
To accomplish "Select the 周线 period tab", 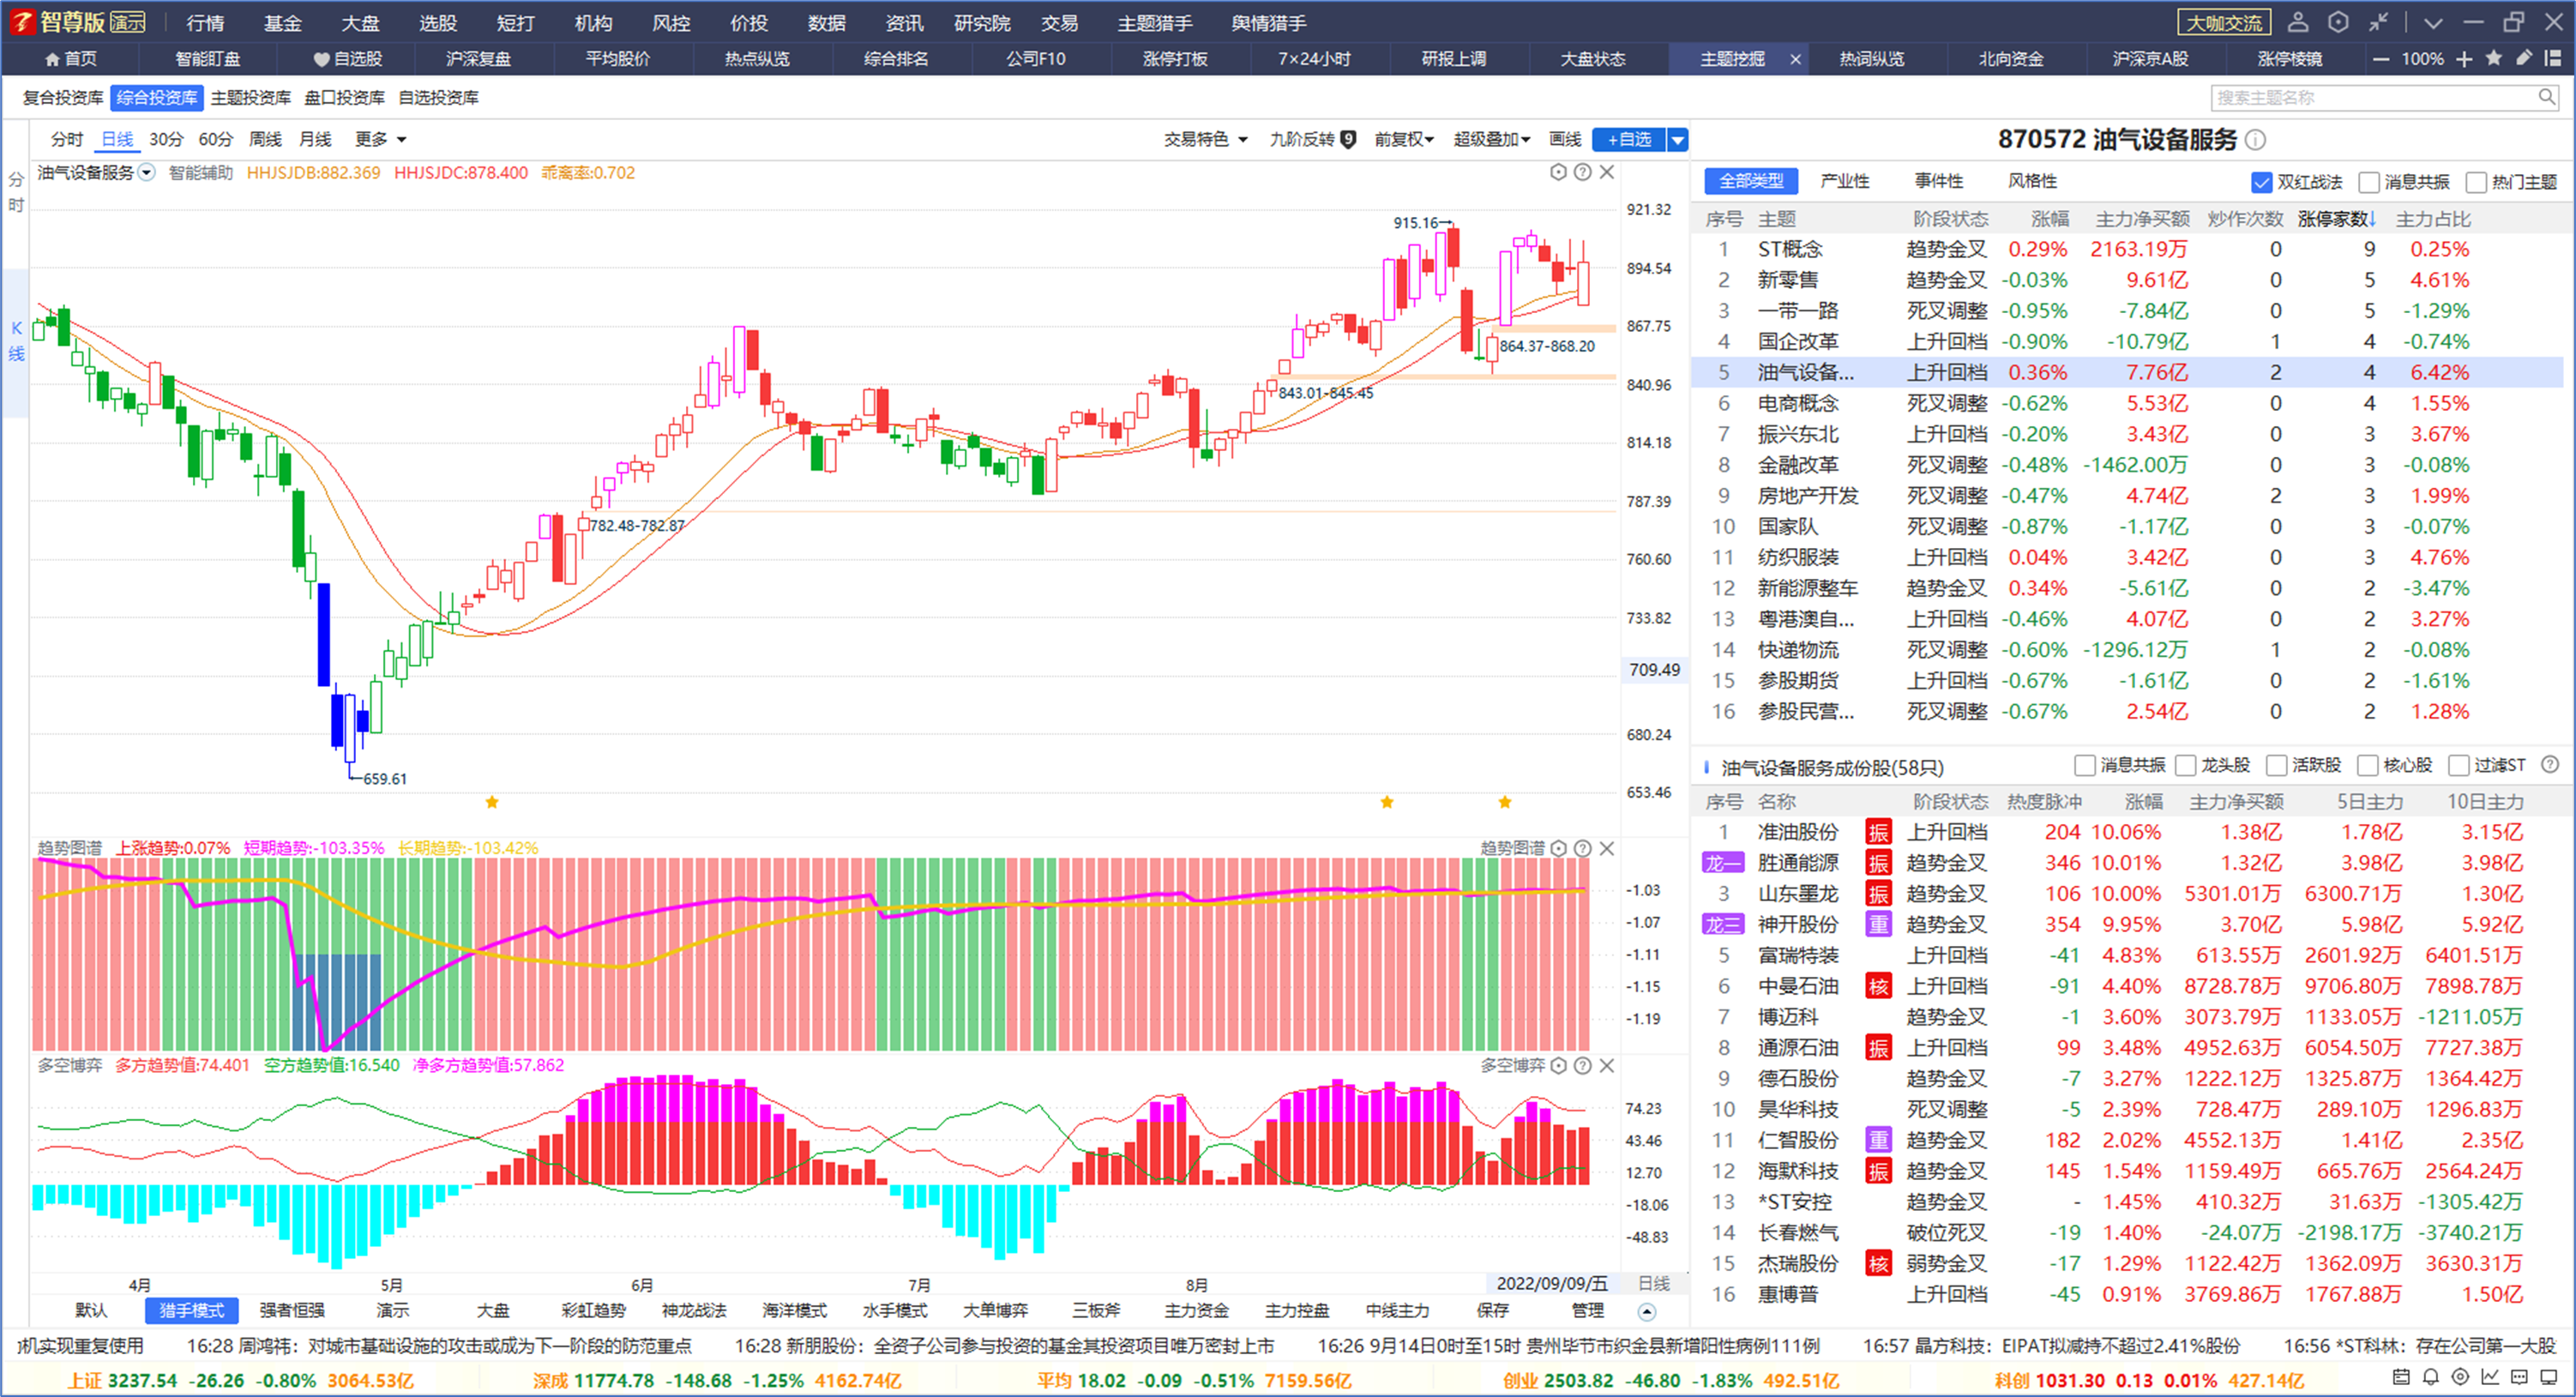I will click(265, 139).
